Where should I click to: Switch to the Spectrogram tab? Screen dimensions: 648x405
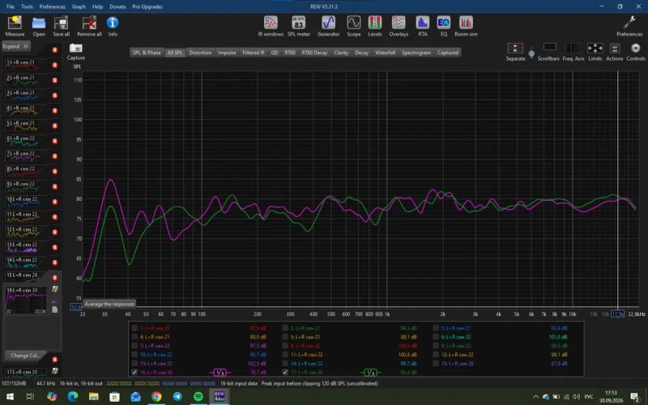point(416,53)
